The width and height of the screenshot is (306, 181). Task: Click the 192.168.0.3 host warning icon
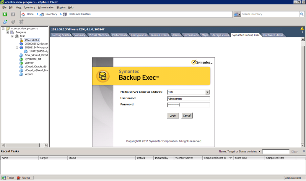(21, 40)
